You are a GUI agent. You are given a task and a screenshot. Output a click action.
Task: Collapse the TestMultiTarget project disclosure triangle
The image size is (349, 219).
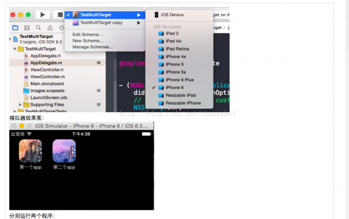10,39
